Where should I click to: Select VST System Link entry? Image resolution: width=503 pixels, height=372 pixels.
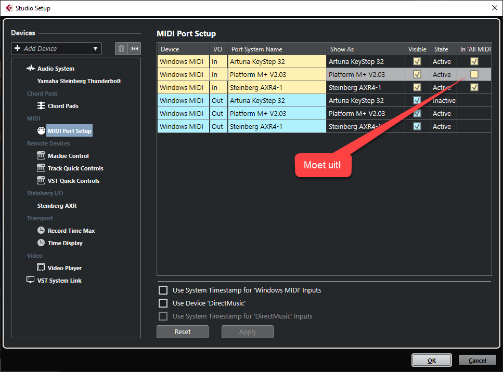[59, 281]
